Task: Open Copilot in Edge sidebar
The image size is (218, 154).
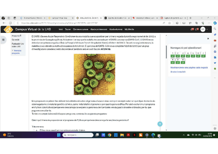Action: pyautogui.click(x=215, y=23)
